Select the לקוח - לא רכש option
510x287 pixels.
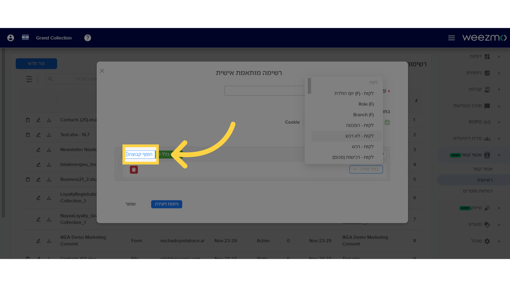click(346, 136)
